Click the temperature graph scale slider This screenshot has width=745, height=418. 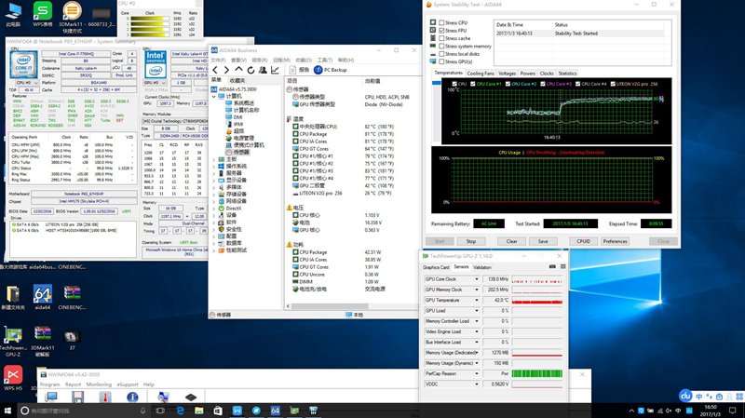[x=437, y=83]
